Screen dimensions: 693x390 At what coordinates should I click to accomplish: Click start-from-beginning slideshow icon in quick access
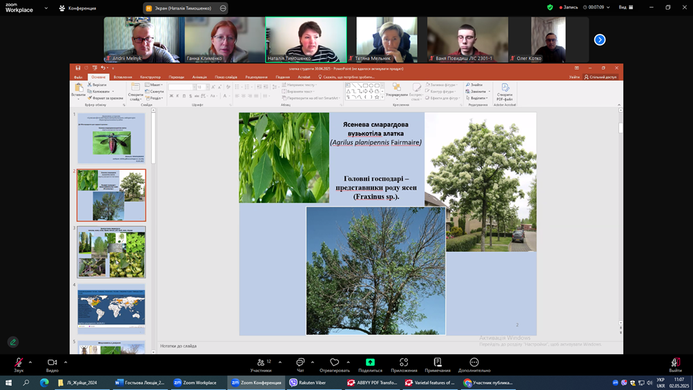point(95,68)
